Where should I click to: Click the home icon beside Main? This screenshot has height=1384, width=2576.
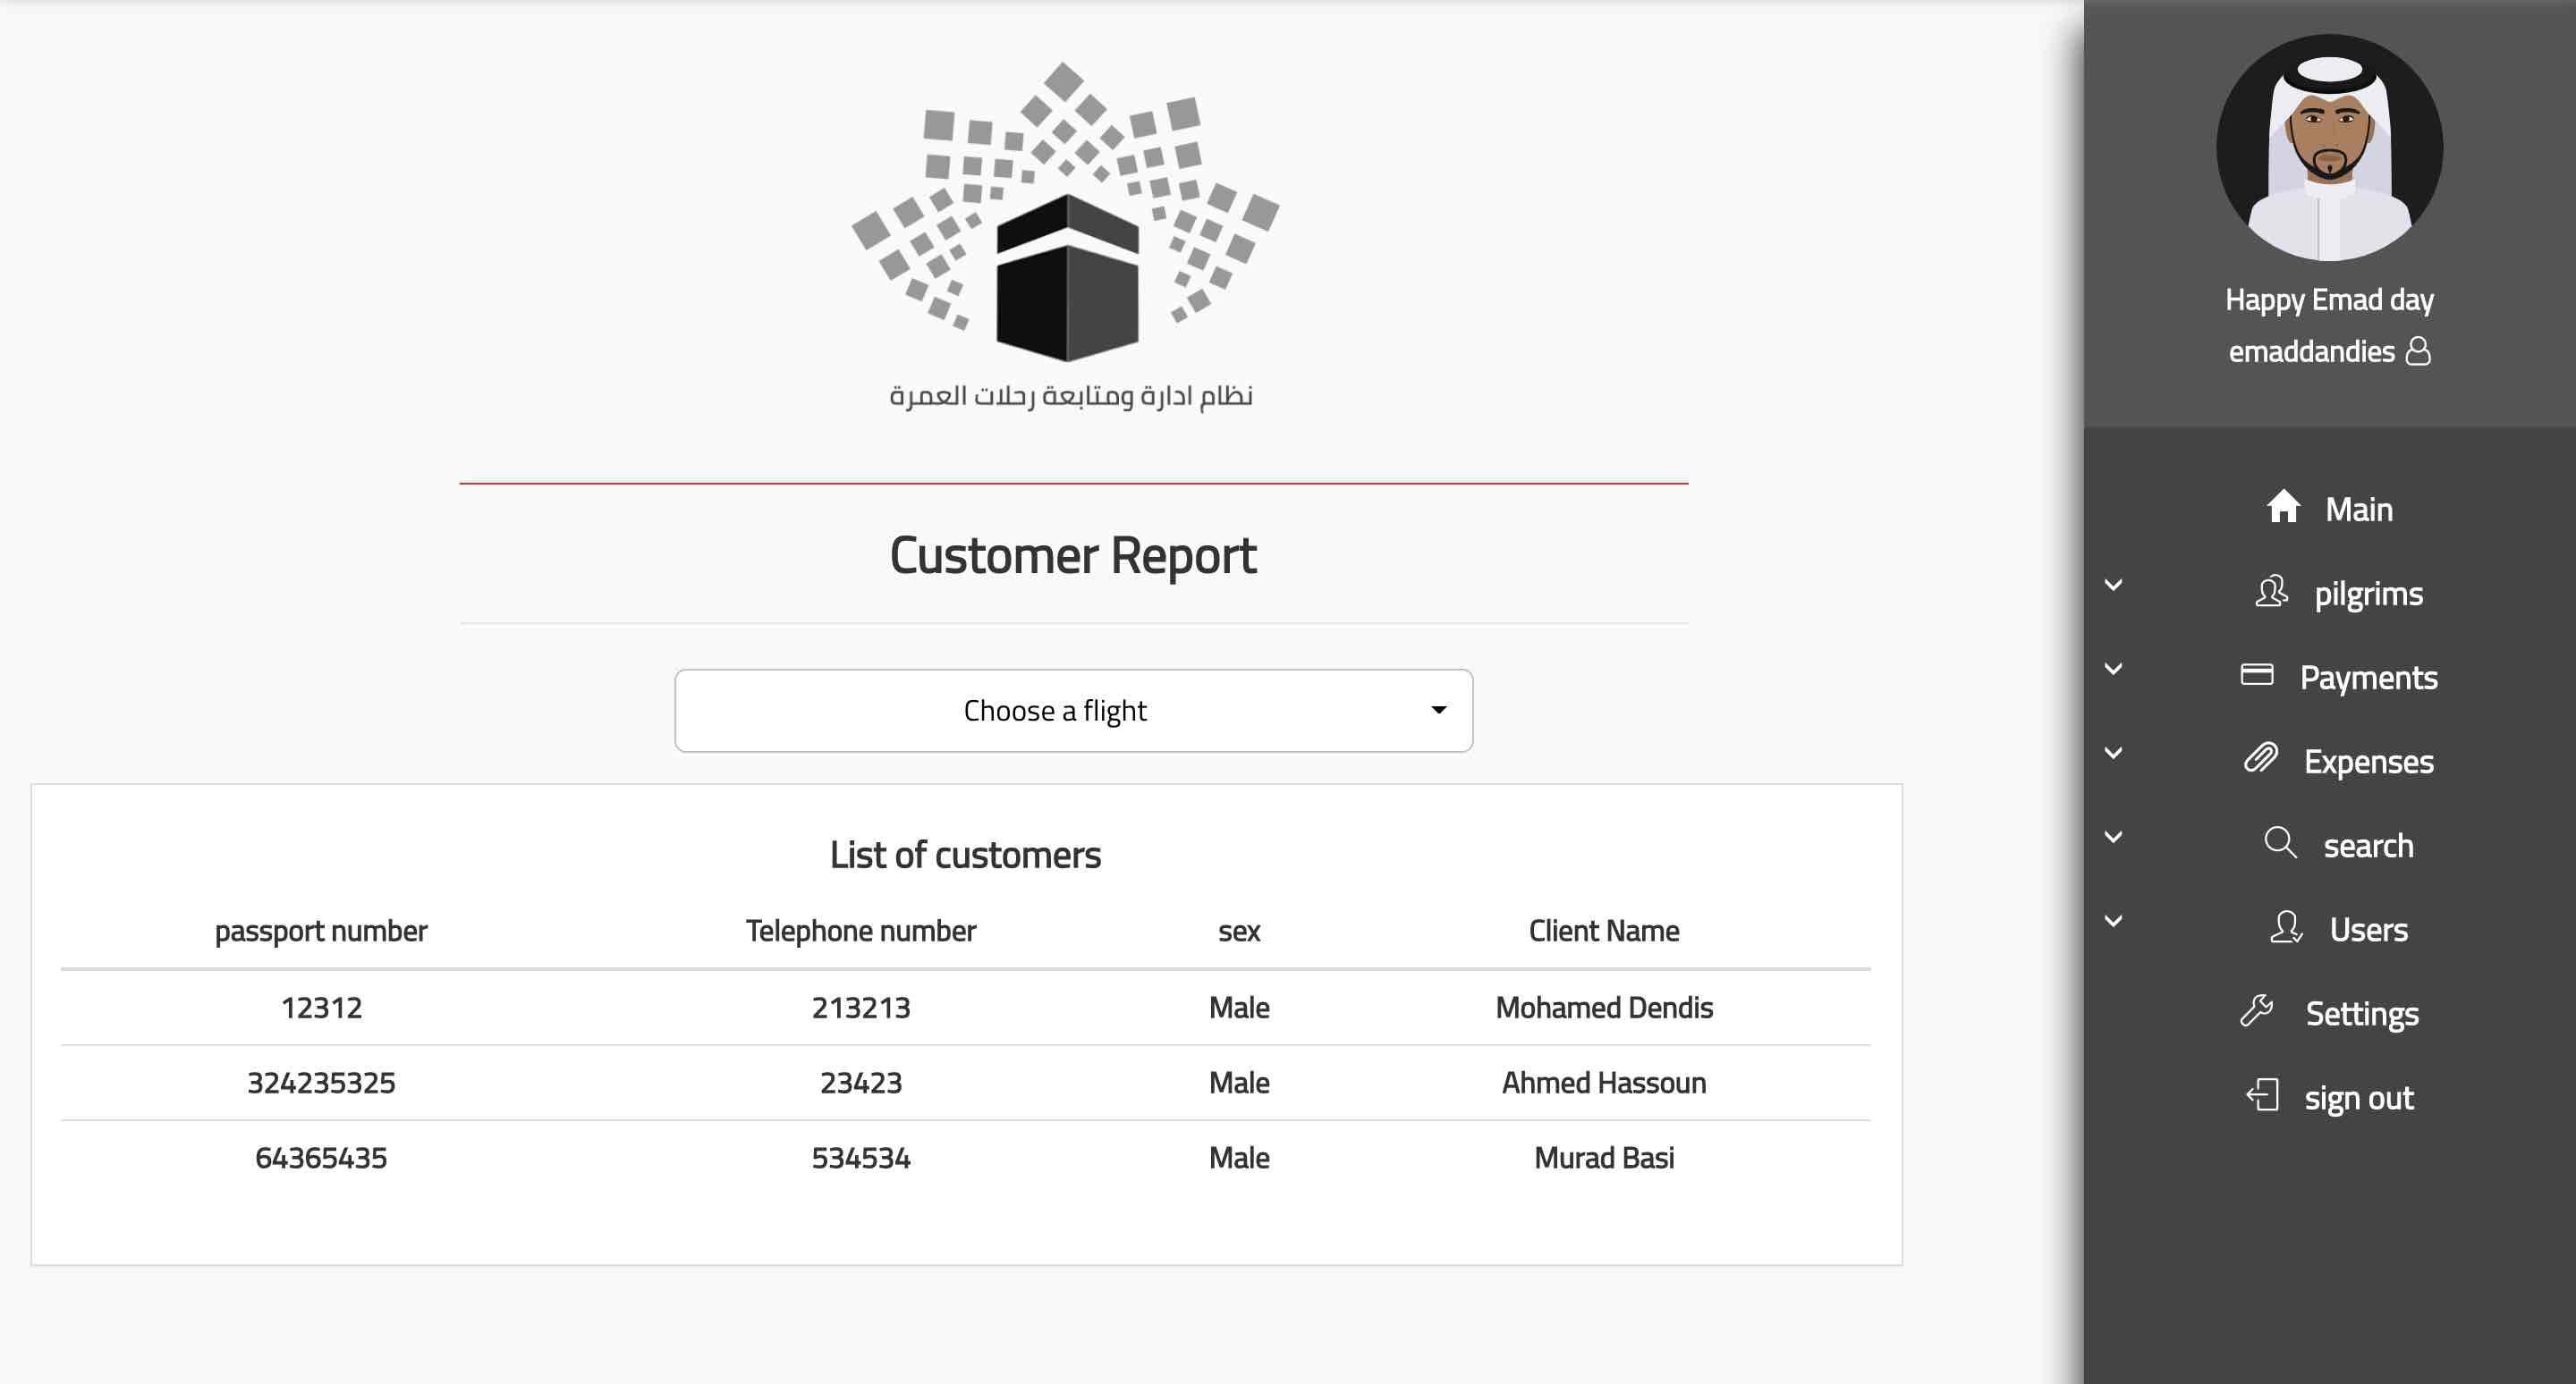tap(2283, 507)
